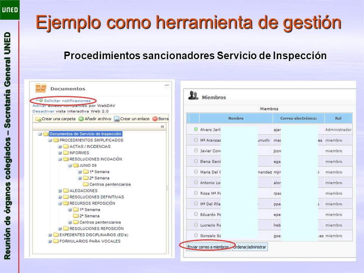Expand RESOLUCIONES DEFINITIVAS node
This screenshot has width=364, height=273.
[x=60, y=197]
